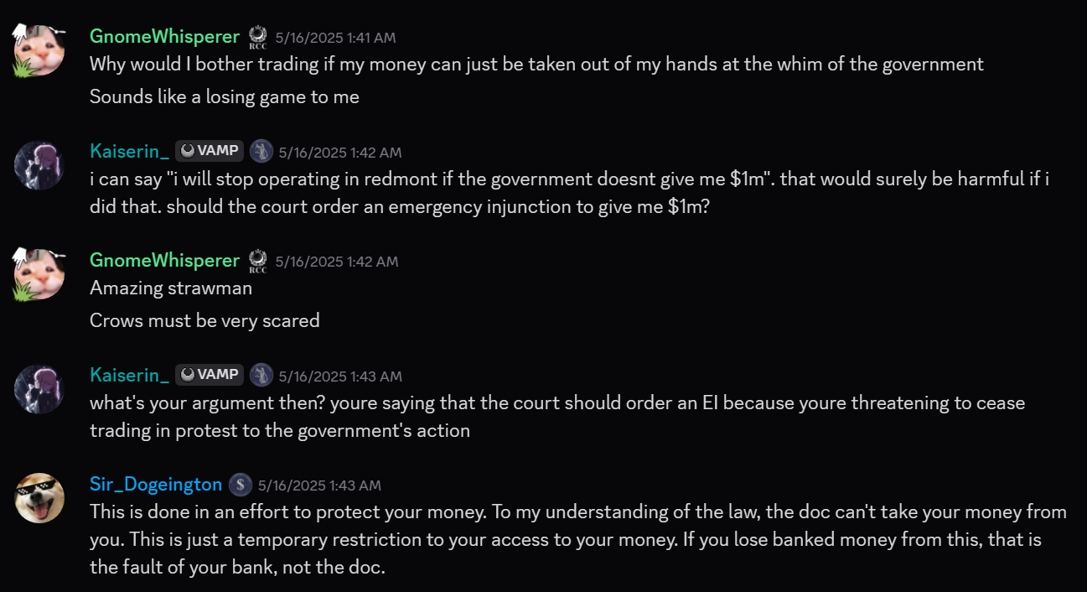The height and width of the screenshot is (592, 1087).
Task: Click the Kaiserin_ username on the 1:42 AM message
Action: tap(129, 151)
